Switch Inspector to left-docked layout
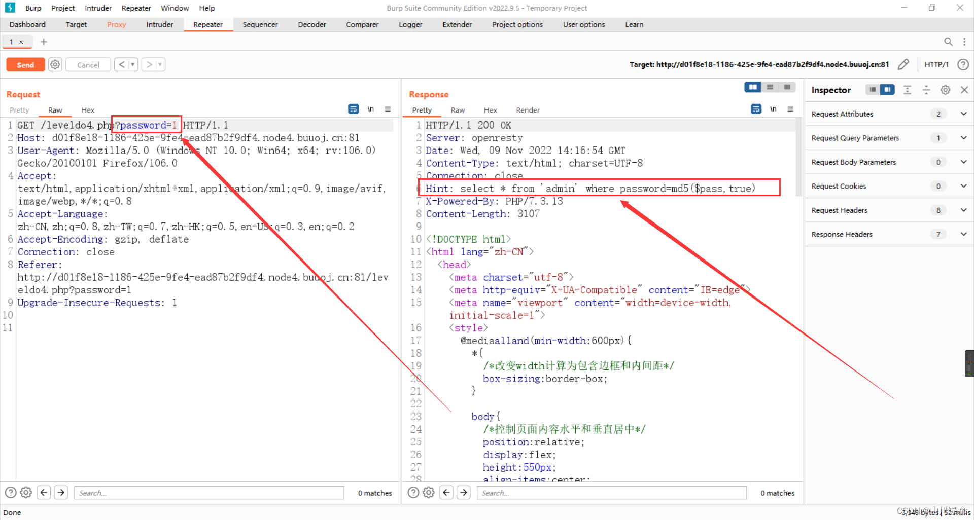The width and height of the screenshot is (974, 520). pos(873,90)
